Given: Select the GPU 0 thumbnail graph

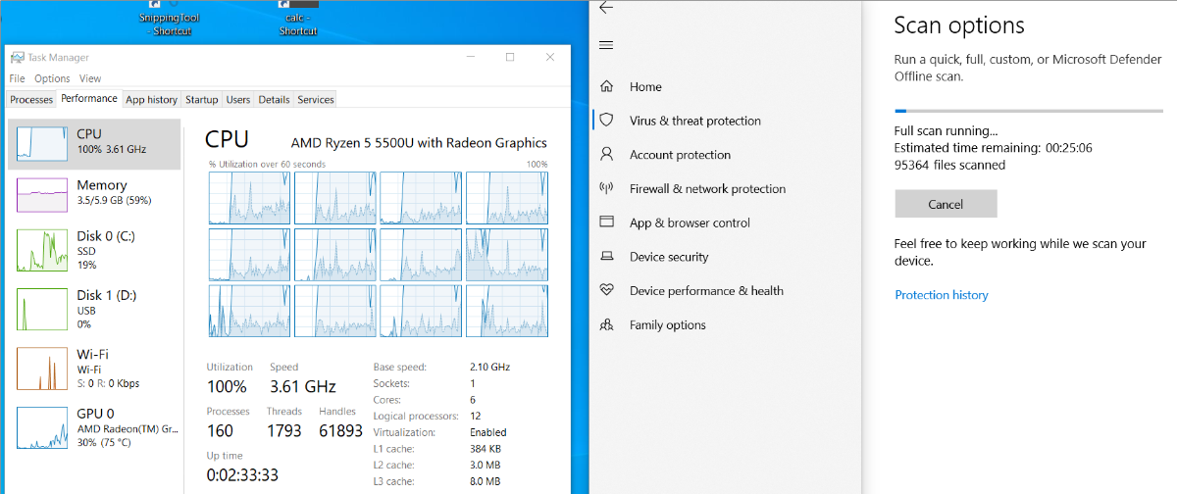Looking at the screenshot, I should (42, 428).
